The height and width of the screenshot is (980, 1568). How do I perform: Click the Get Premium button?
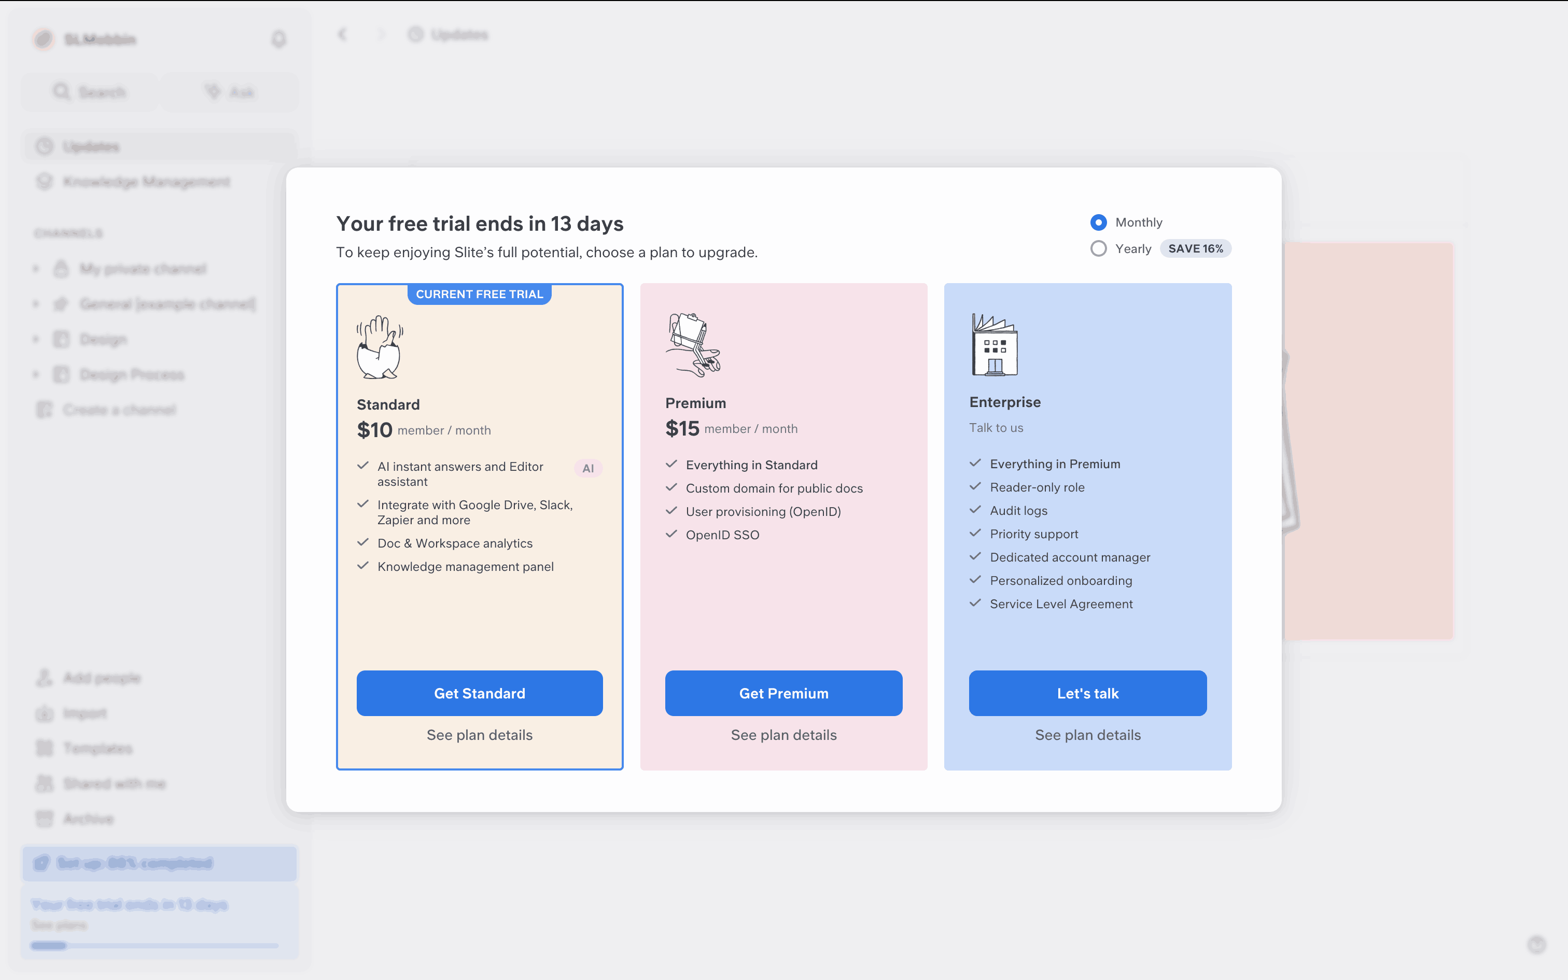point(783,693)
